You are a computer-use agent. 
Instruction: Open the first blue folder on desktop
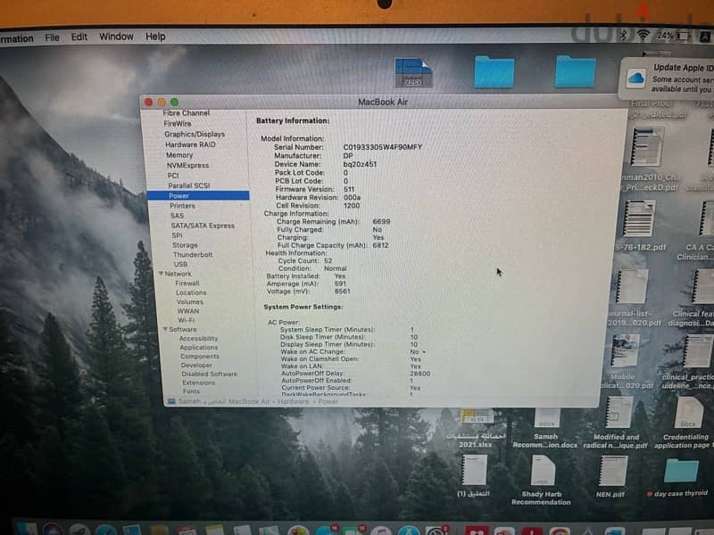coord(494,72)
